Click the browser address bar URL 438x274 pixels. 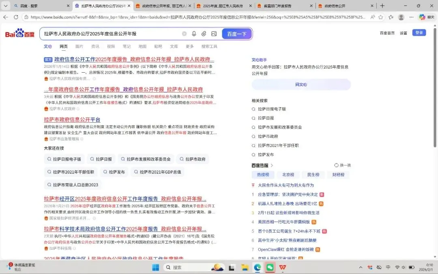pos(198,17)
